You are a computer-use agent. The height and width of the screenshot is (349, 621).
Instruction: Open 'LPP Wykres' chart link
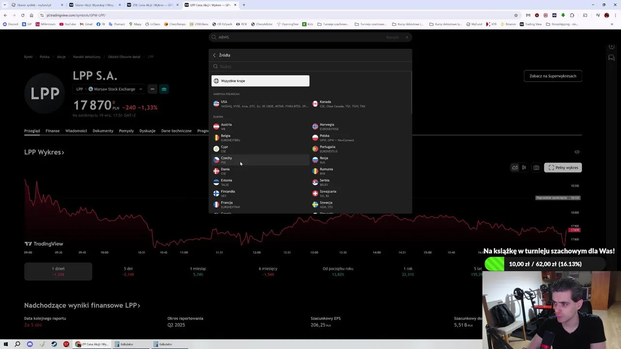(44, 152)
